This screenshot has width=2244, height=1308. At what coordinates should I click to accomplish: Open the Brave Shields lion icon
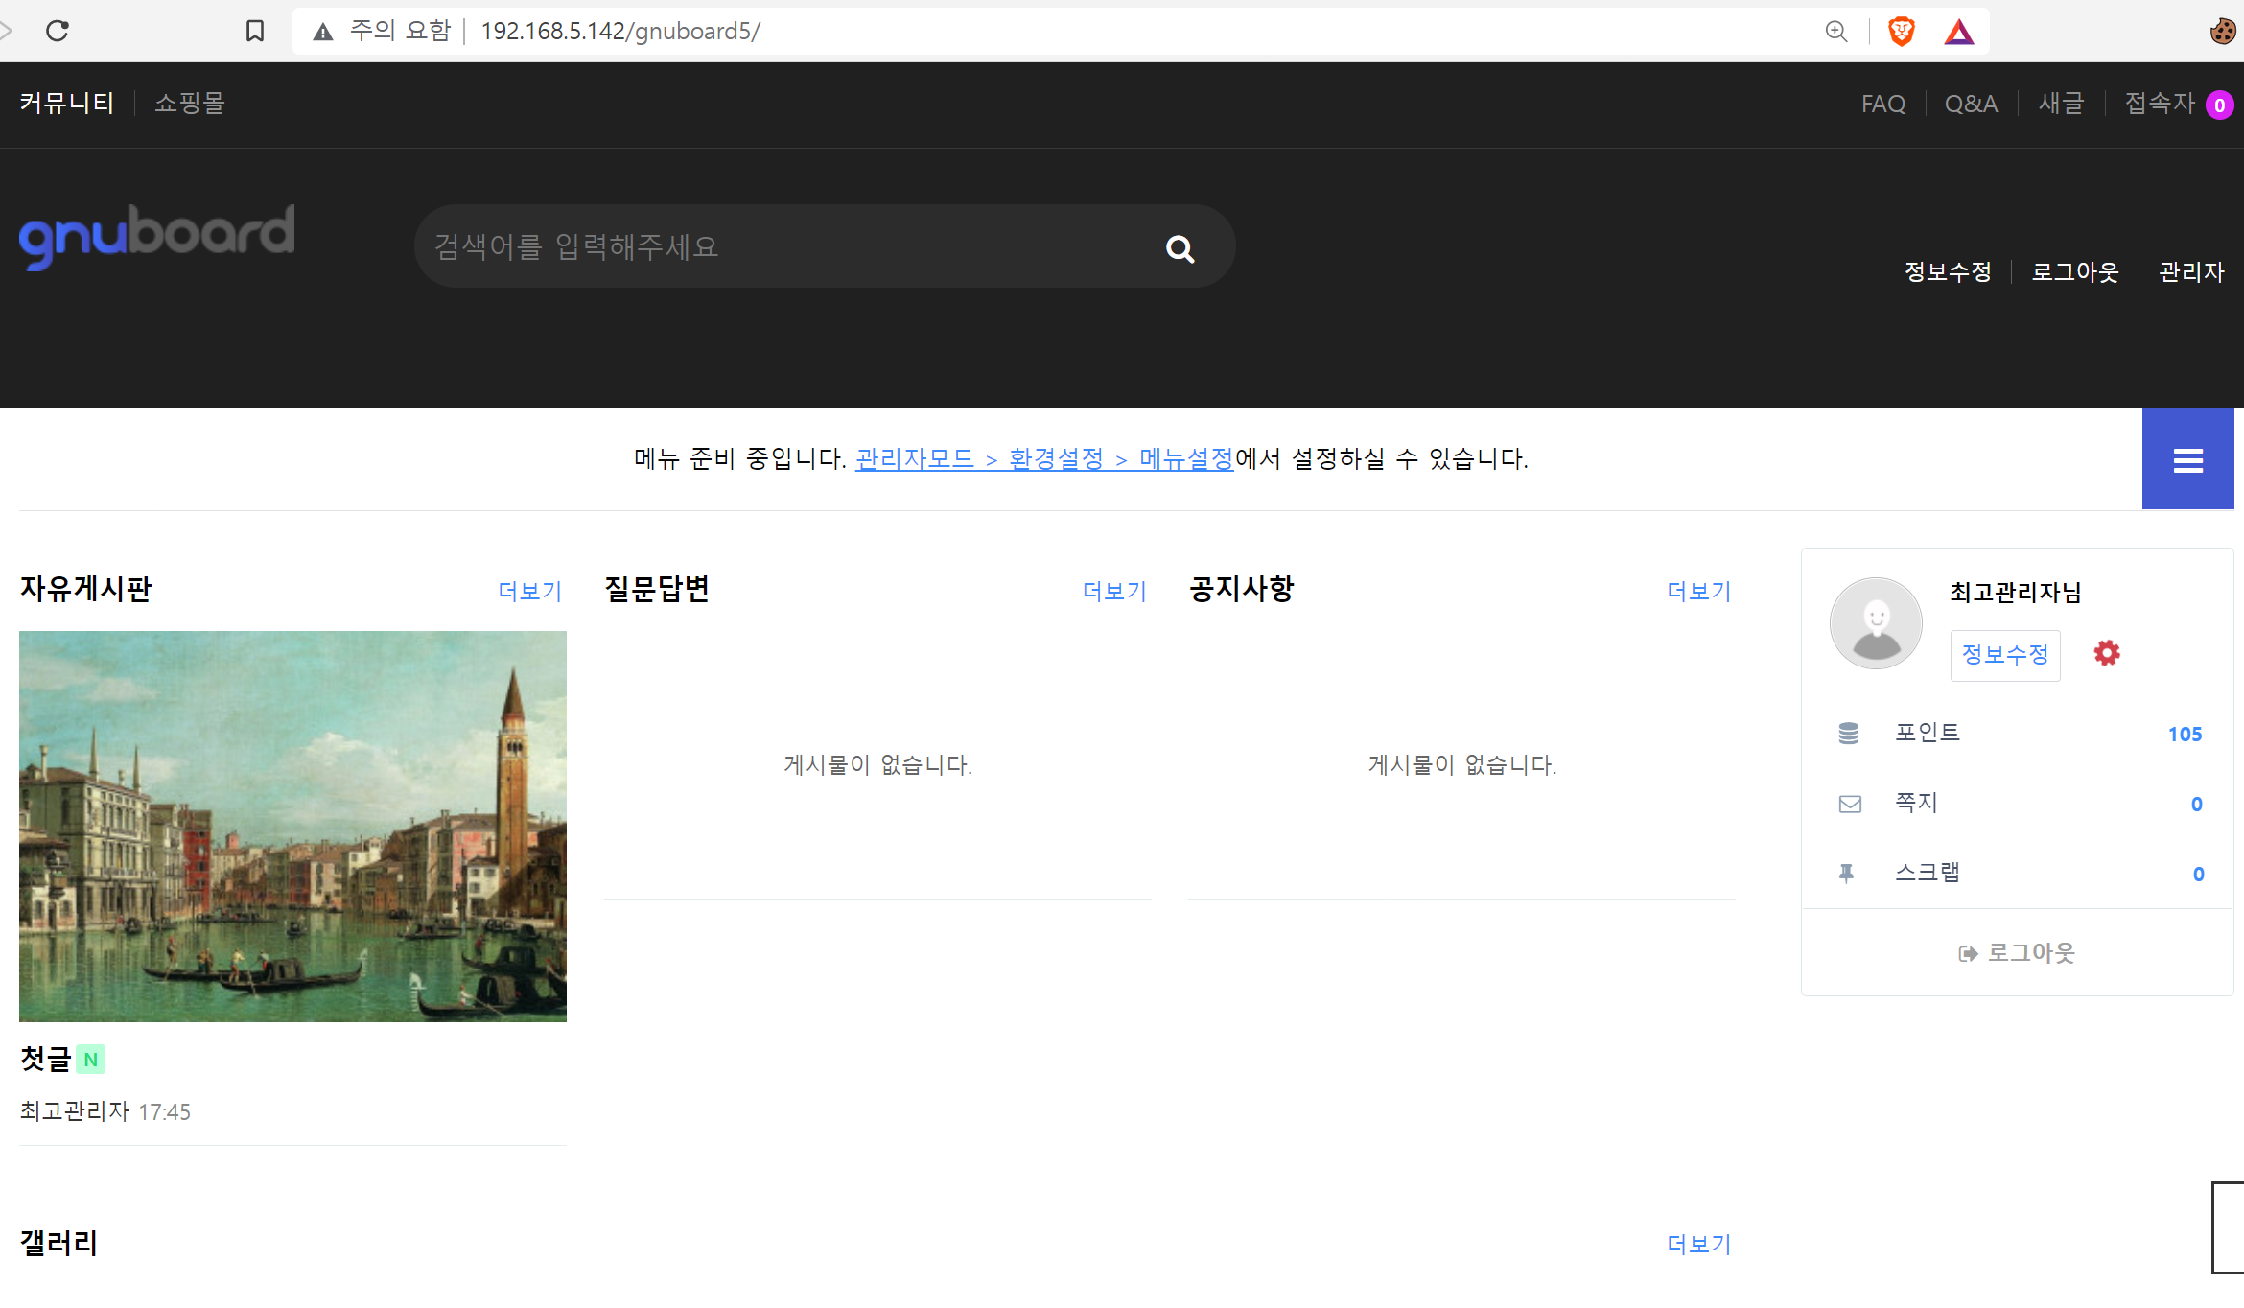pos(1901,31)
